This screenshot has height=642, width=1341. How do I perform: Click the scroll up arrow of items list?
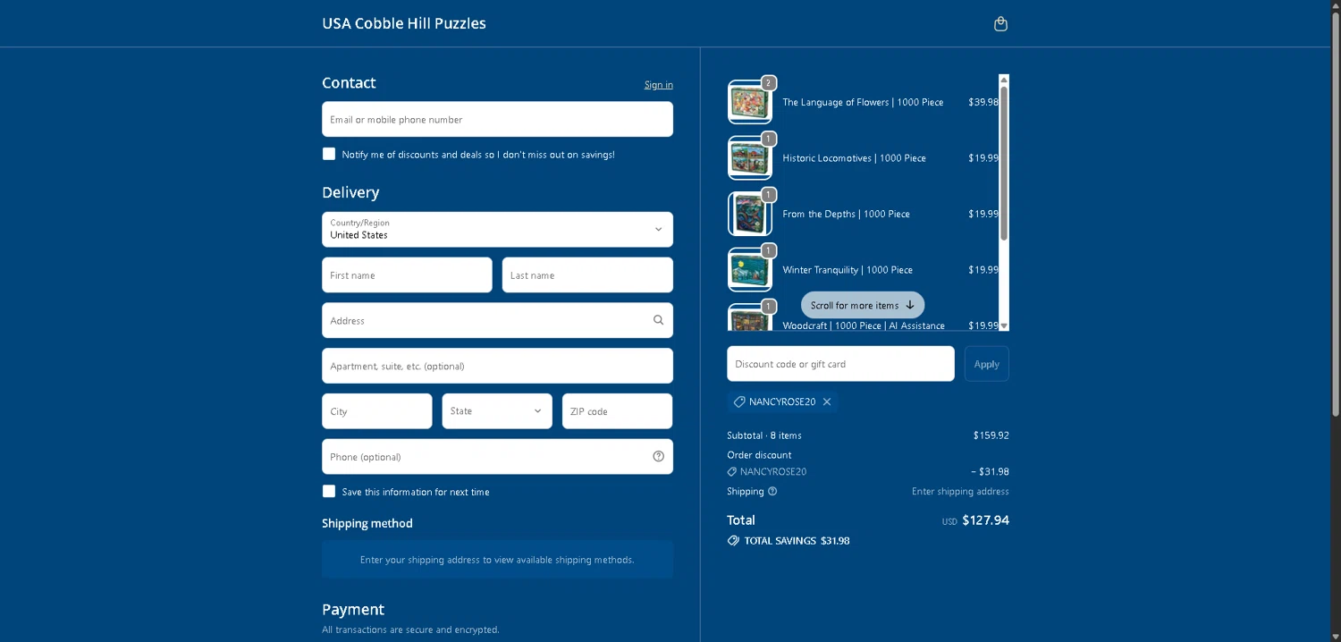1004,80
